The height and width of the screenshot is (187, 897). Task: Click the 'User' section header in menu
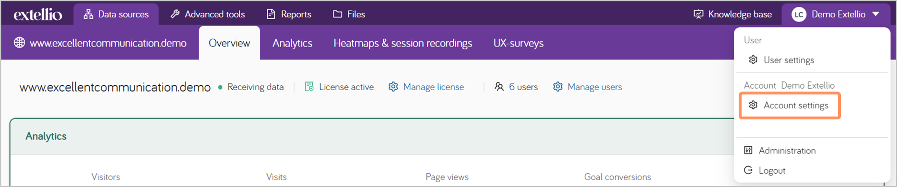[x=753, y=40]
